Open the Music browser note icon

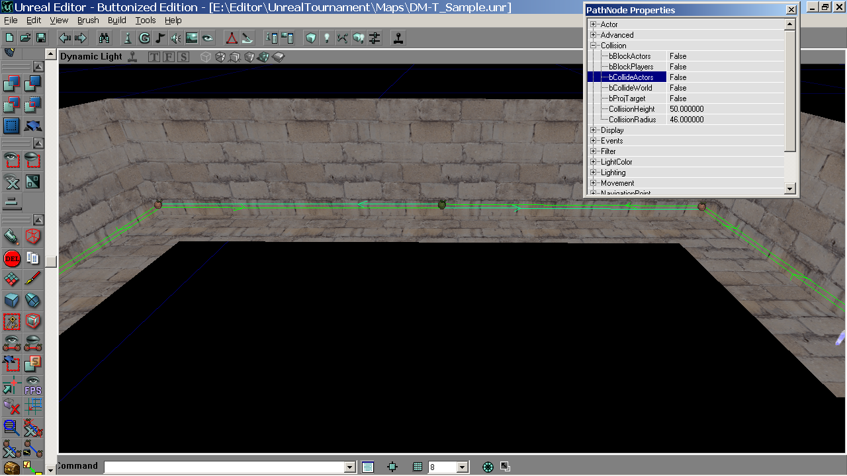pos(160,38)
